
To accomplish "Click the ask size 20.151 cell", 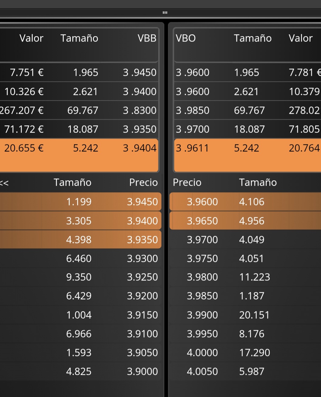I will [254, 315].
